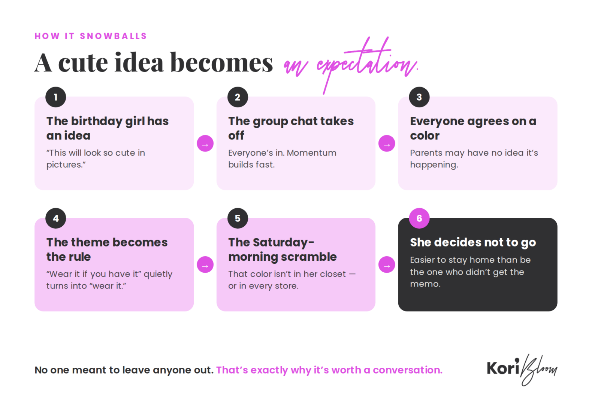
Task: Click the text "Parents may have no idea it's happening."
Action: coord(474,159)
